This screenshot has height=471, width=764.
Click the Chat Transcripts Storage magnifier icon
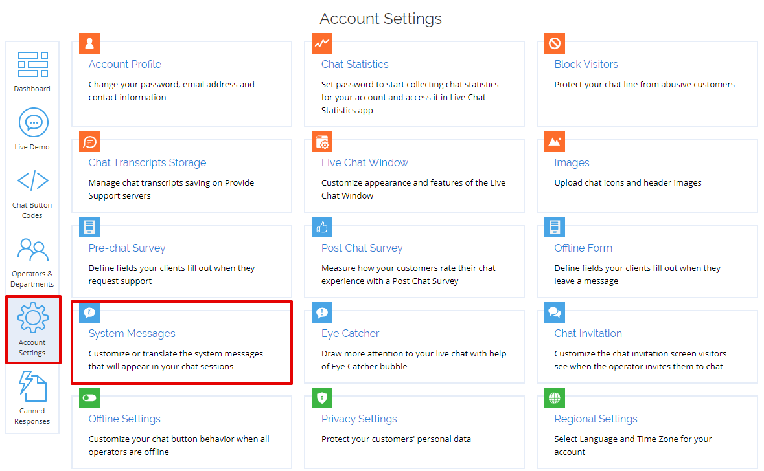[x=89, y=142]
